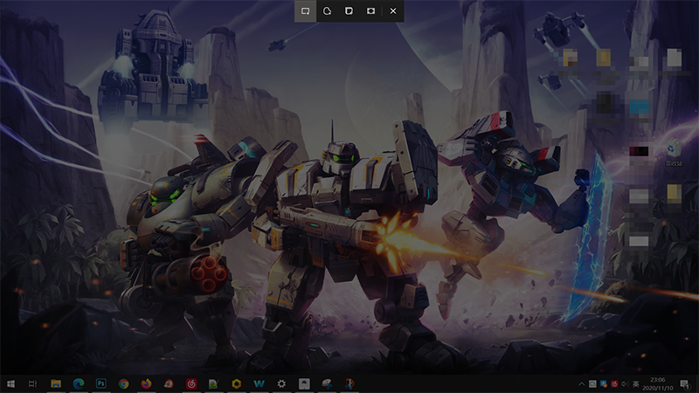The width and height of the screenshot is (699, 393).
Task: Open Photoshop from the taskbar
Action: tap(101, 383)
